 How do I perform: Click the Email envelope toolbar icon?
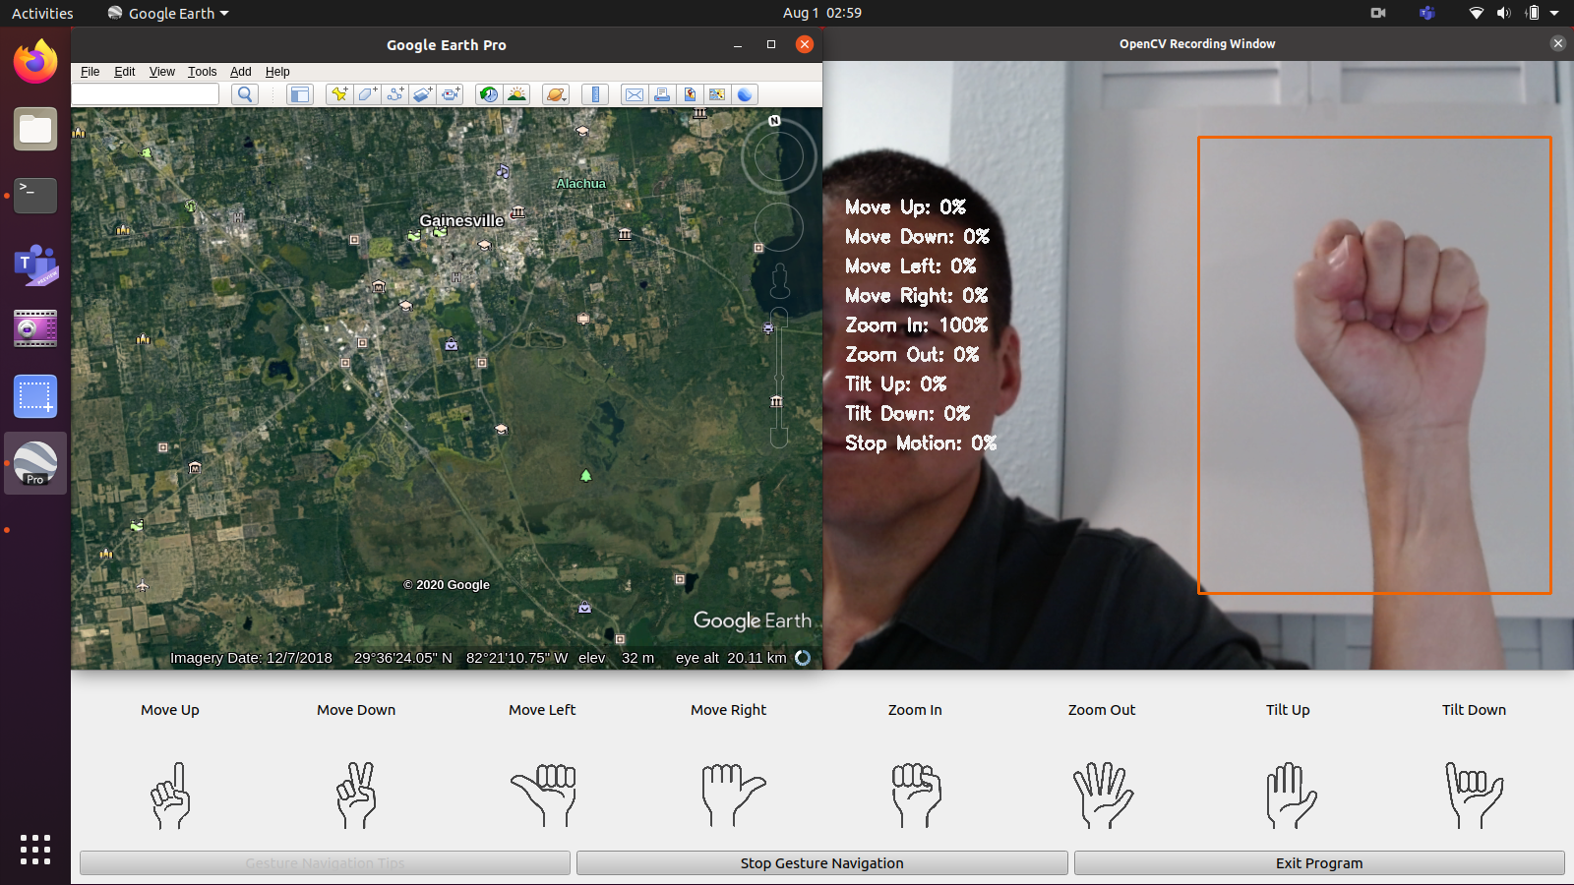pos(635,94)
